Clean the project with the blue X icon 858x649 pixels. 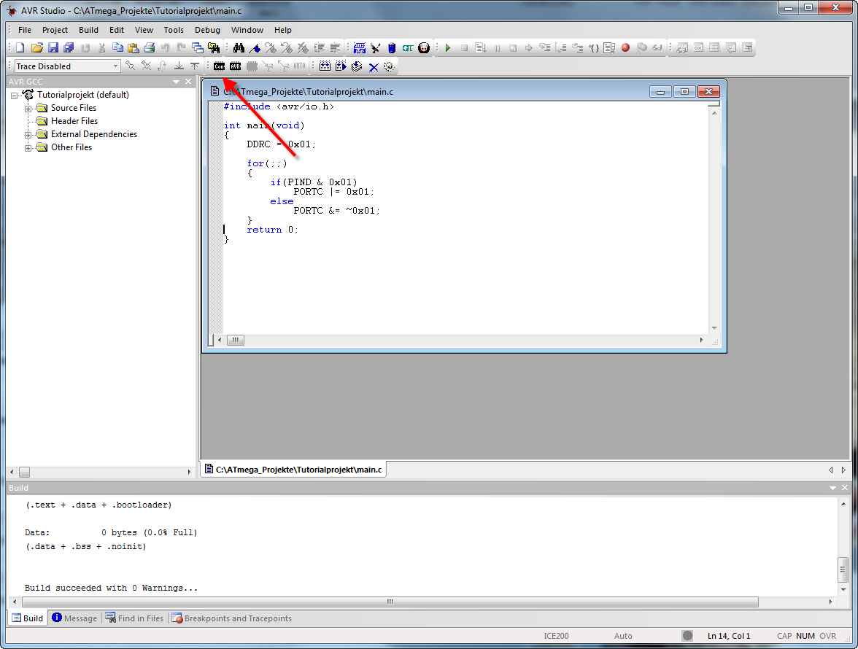pos(374,66)
